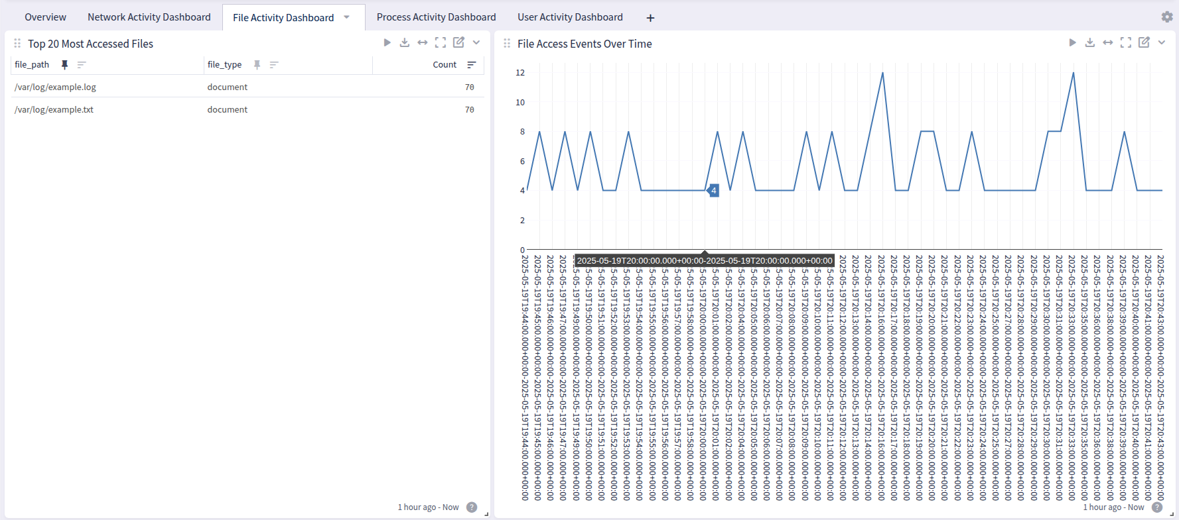Image resolution: width=1179 pixels, height=520 pixels.
Task: Download File Access Events Over Time data
Action: (x=1090, y=42)
